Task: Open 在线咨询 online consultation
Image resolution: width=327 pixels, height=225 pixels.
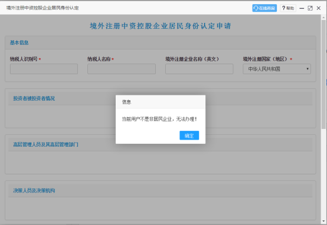Action: click(x=264, y=8)
